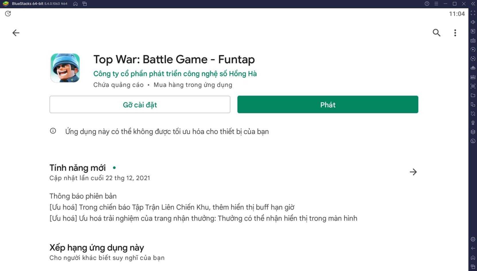Tap the Top War app icon
The width and height of the screenshot is (477, 271).
65,68
